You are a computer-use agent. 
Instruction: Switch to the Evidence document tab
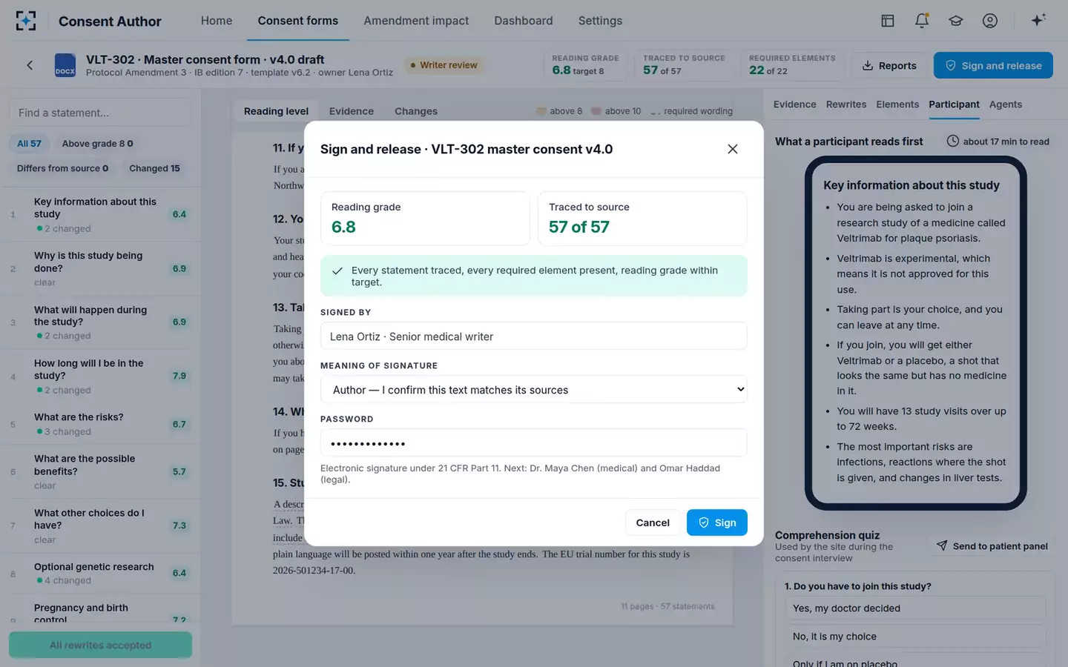point(352,111)
